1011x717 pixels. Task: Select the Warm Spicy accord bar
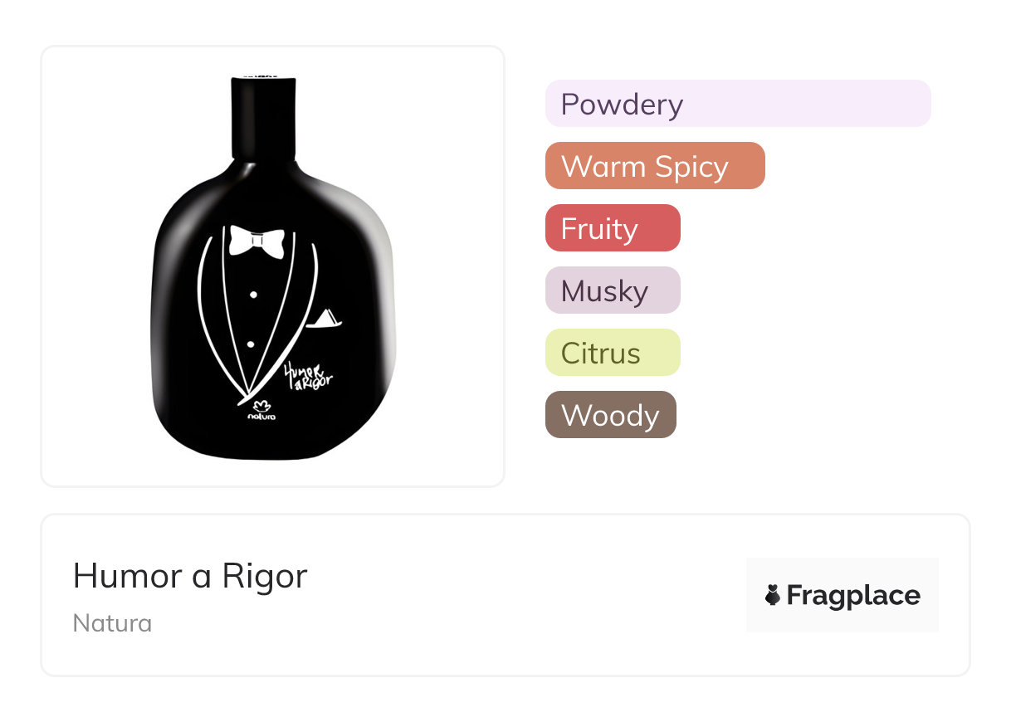[x=655, y=166]
